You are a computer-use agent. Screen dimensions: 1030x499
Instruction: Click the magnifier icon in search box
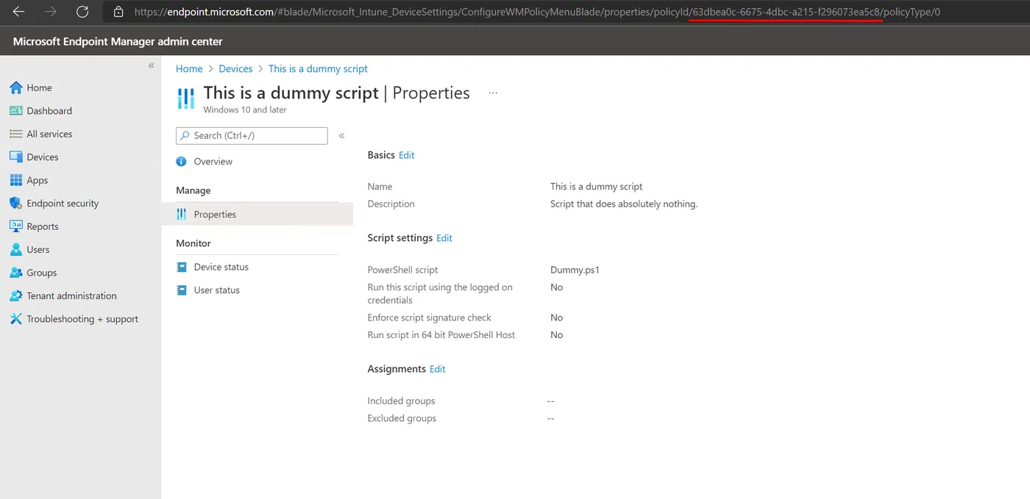tap(185, 135)
